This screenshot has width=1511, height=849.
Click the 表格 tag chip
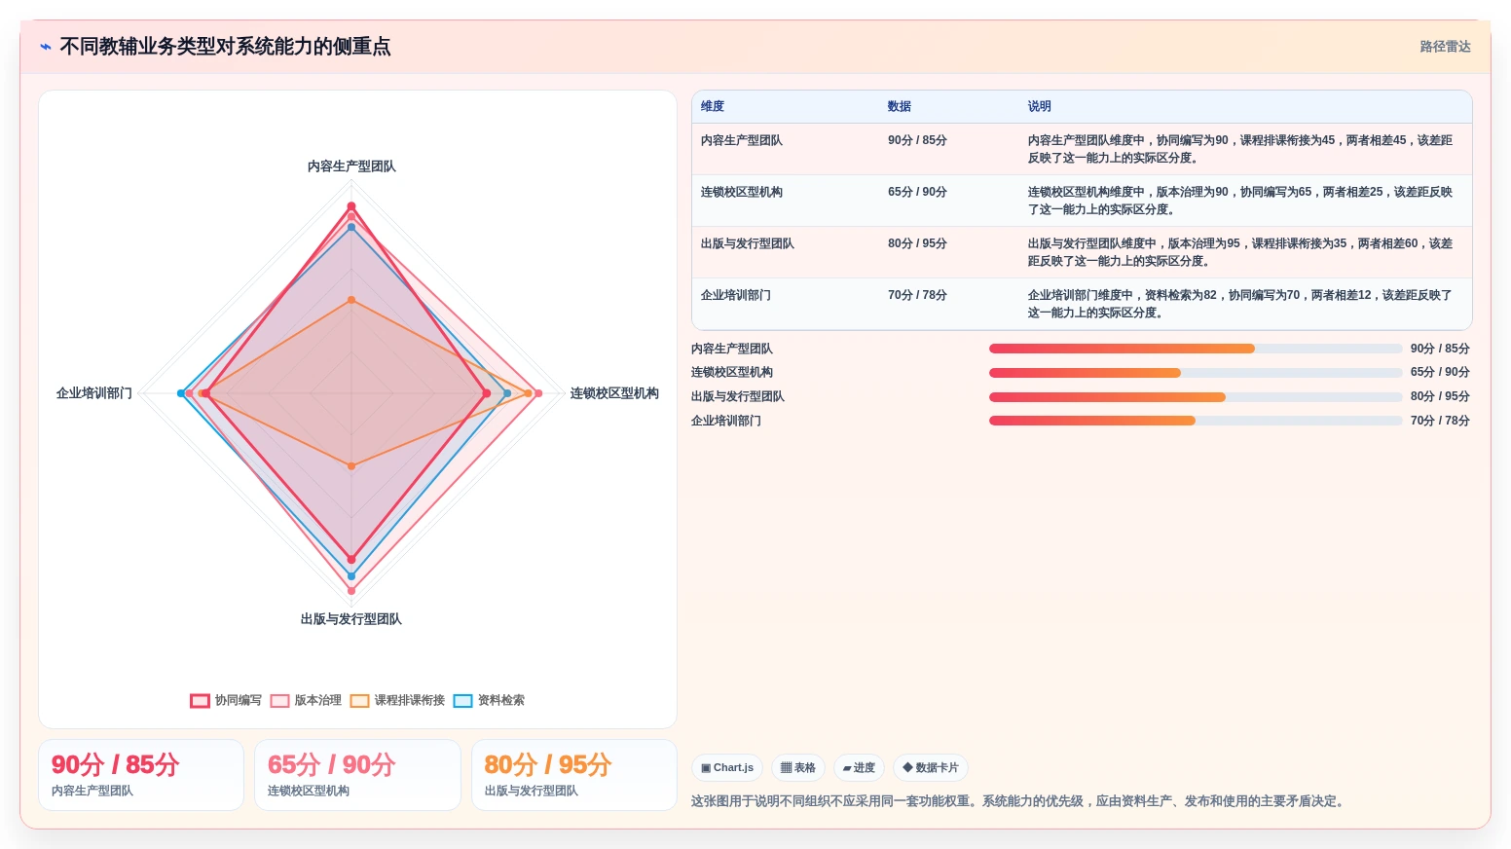click(798, 768)
